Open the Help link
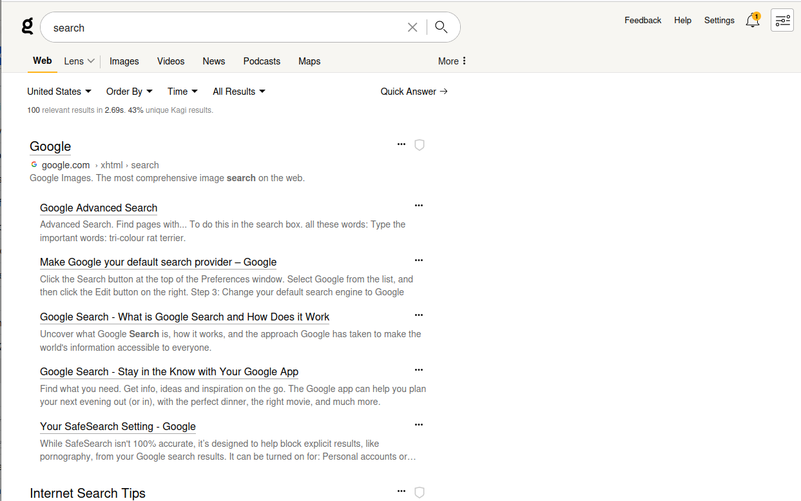801x501 pixels. (682, 21)
